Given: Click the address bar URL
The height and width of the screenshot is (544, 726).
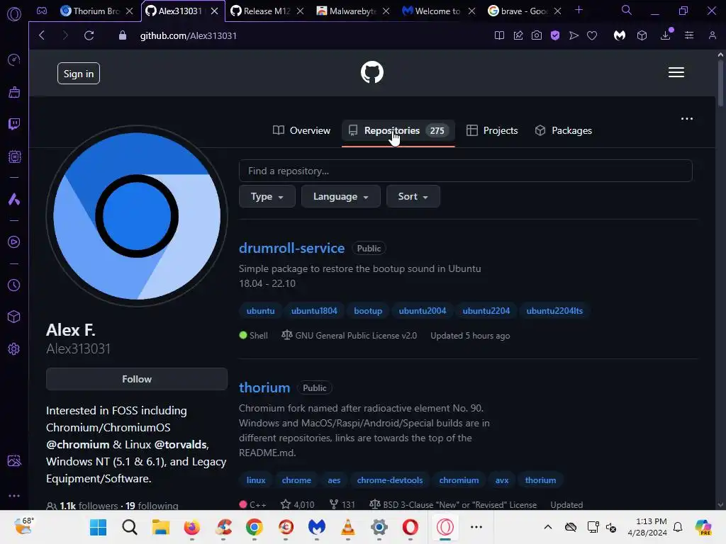Looking at the screenshot, I should point(189,35).
